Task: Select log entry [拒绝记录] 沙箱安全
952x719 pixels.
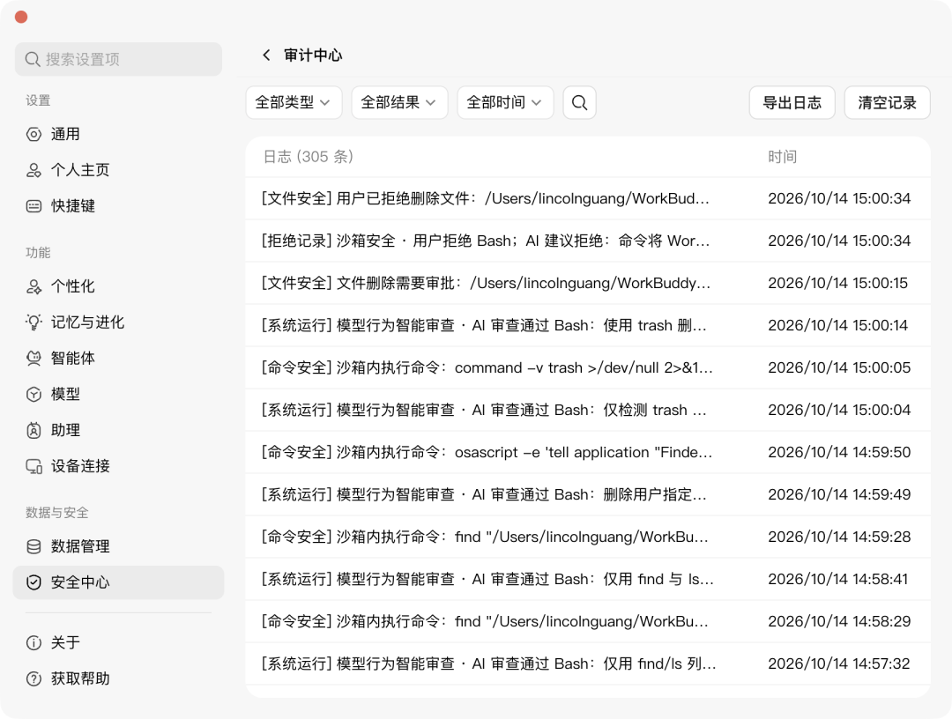Action: point(588,241)
